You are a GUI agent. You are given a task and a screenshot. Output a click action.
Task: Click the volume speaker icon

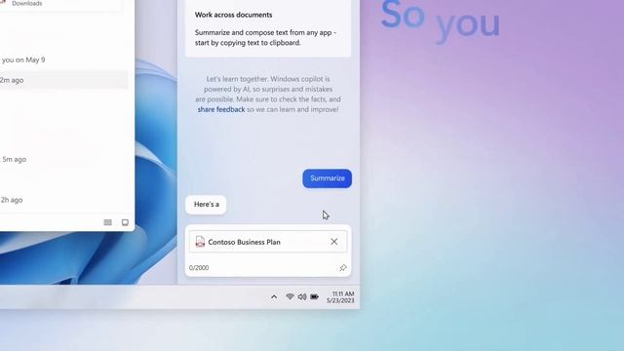click(x=302, y=296)
